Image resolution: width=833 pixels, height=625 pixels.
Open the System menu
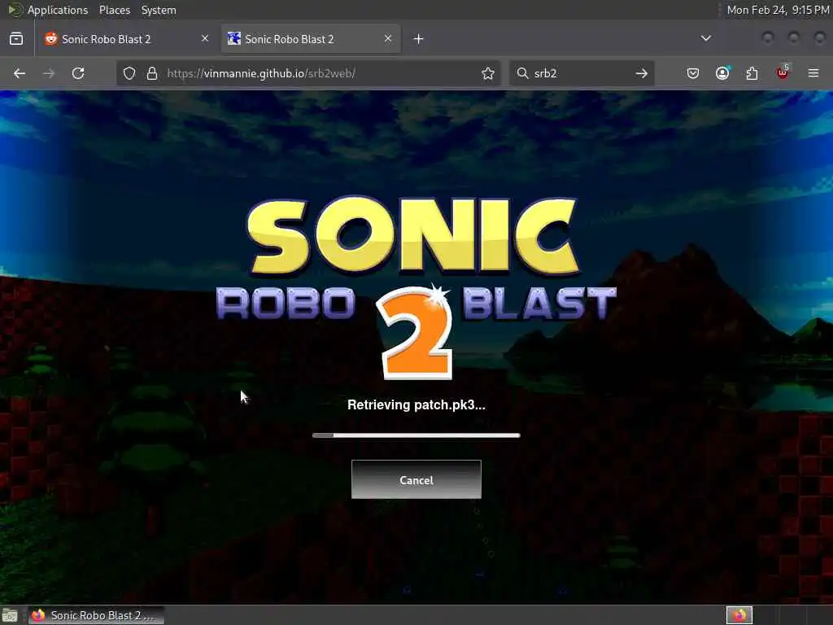click(159, 10)
